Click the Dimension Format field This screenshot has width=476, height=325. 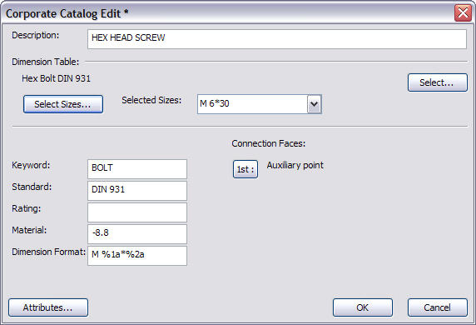click(137, 256)
